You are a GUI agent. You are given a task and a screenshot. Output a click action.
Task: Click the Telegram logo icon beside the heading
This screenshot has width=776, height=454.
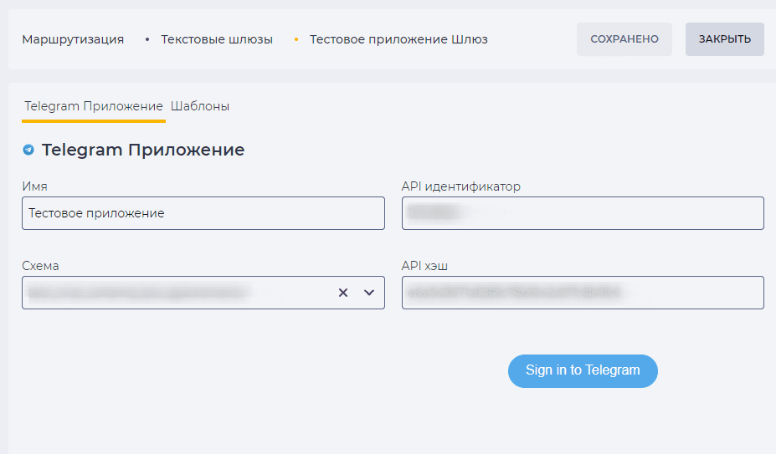tap(28, 150)
